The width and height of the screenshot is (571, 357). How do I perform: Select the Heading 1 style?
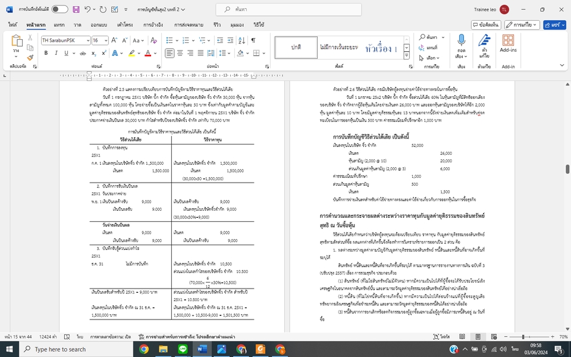(x=381, y=48)
